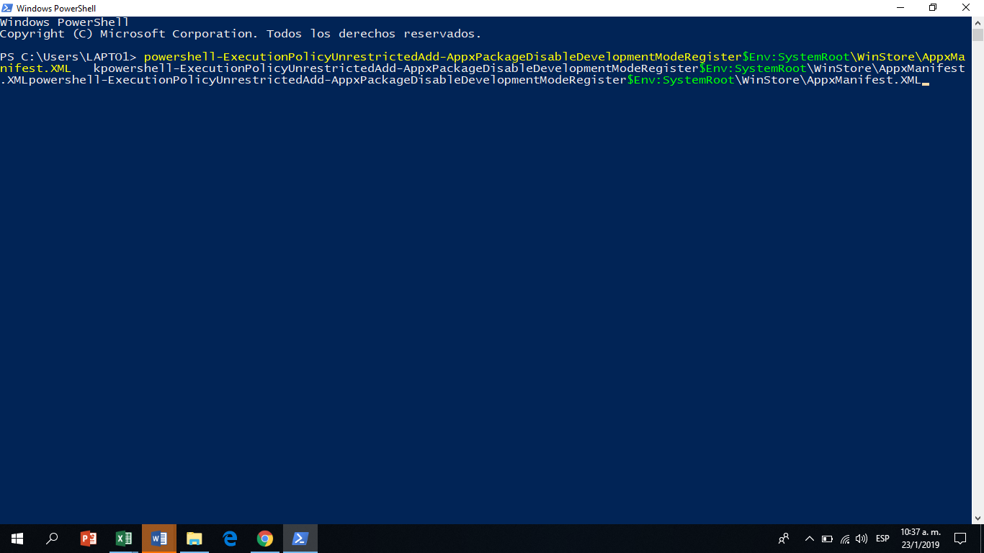
Task: Click the console scrollbar up arrow
Action: (x=978, y=22)
